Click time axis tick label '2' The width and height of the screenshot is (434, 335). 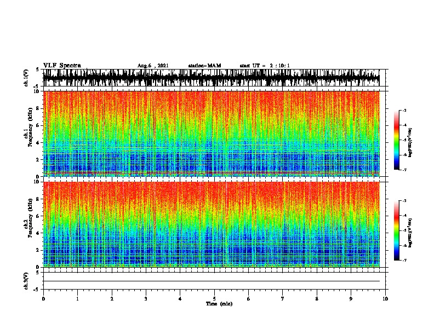coord(112,299)
